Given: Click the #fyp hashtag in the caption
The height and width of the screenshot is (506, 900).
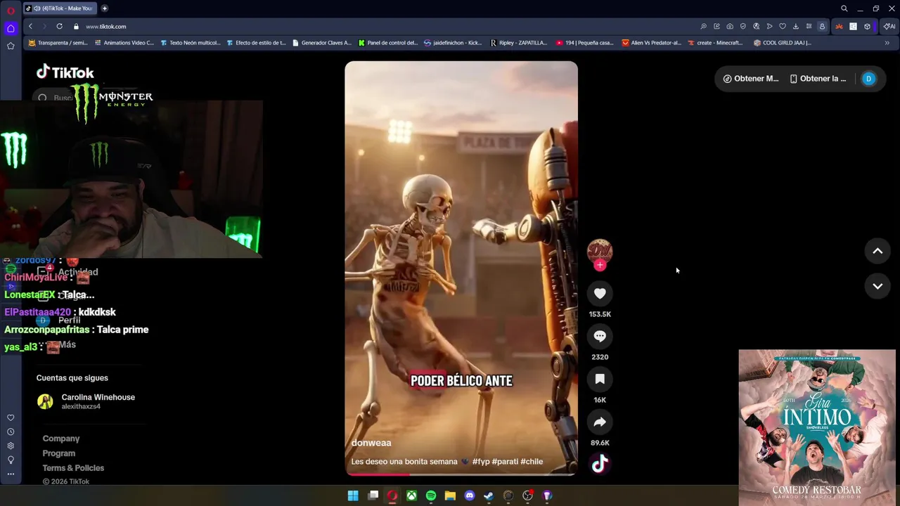Looking at the screenshot, I should (481, 462).
